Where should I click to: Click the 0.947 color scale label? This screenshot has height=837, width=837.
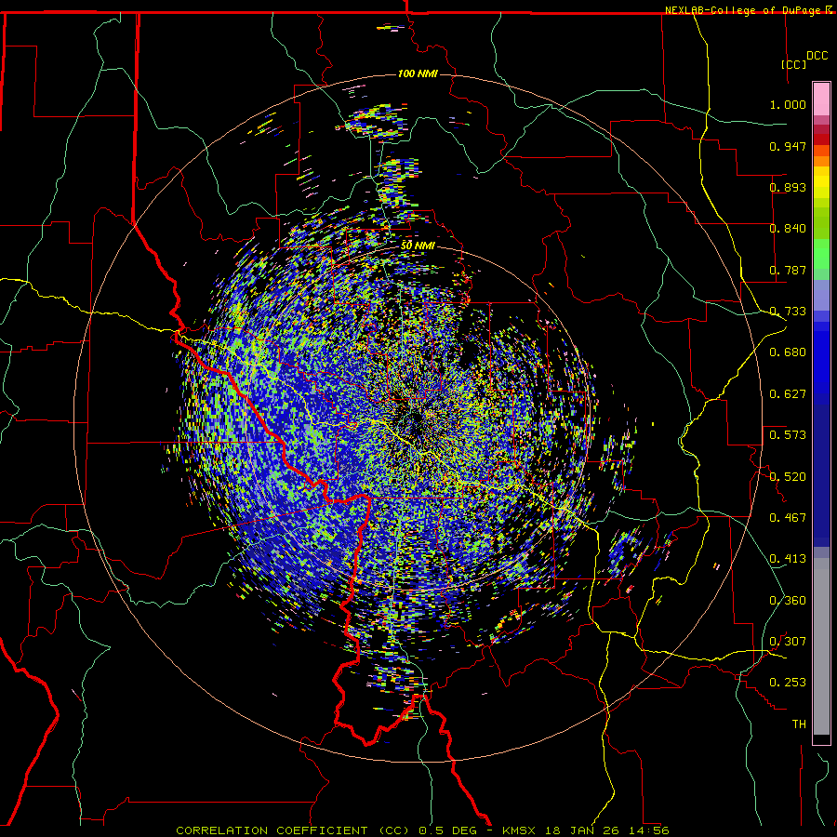point(788,146)
